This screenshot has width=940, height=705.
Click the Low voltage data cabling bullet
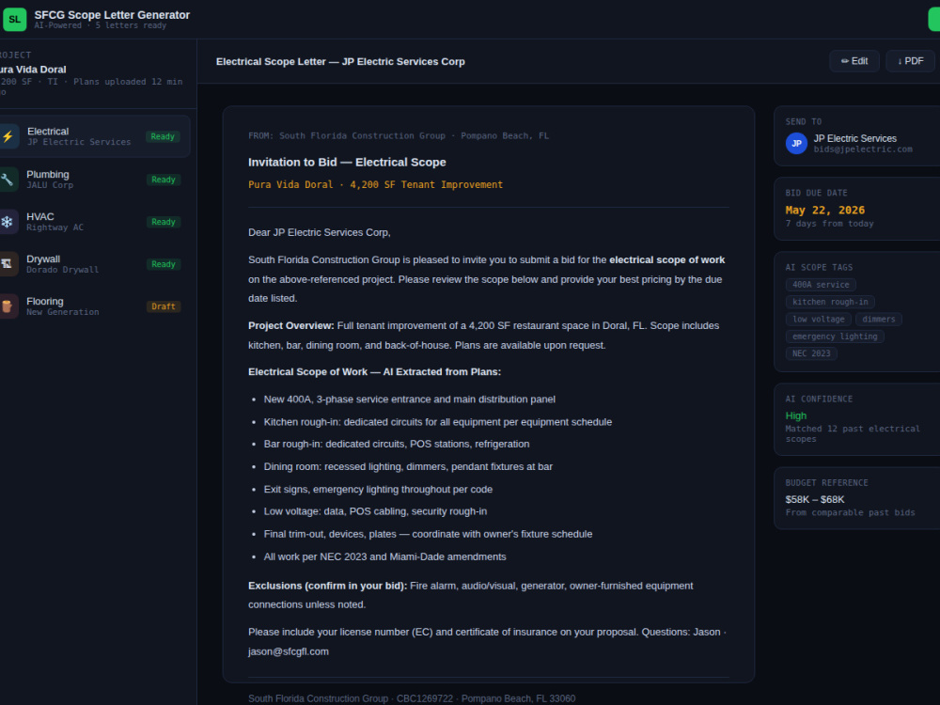pyautogui.click(x=375, y=512)
